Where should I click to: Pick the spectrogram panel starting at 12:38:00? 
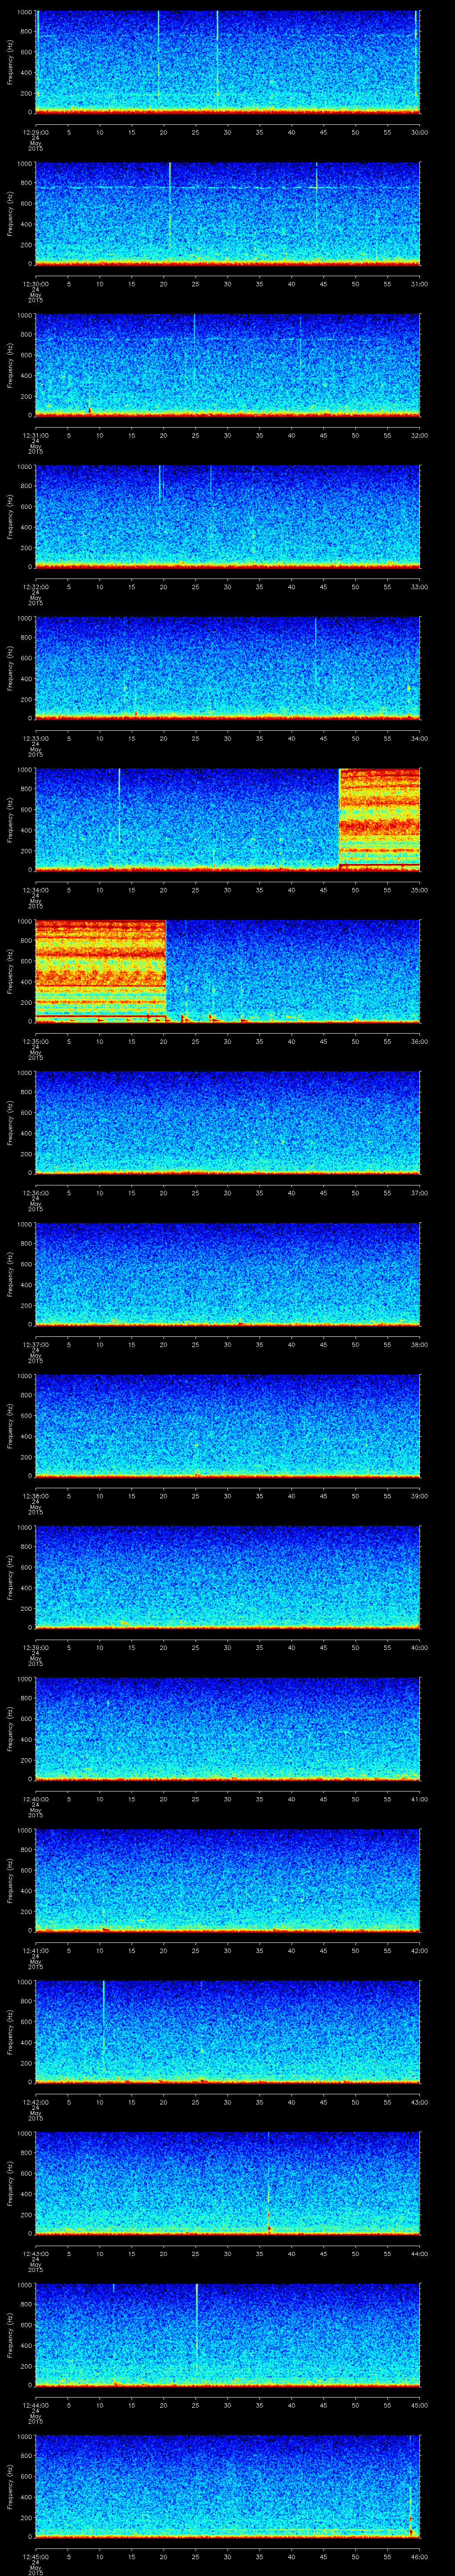pos(227,1425)
